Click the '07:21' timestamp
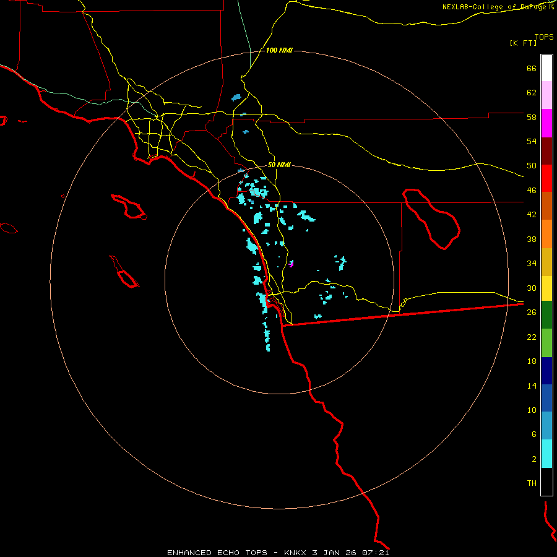 (376, 553)
